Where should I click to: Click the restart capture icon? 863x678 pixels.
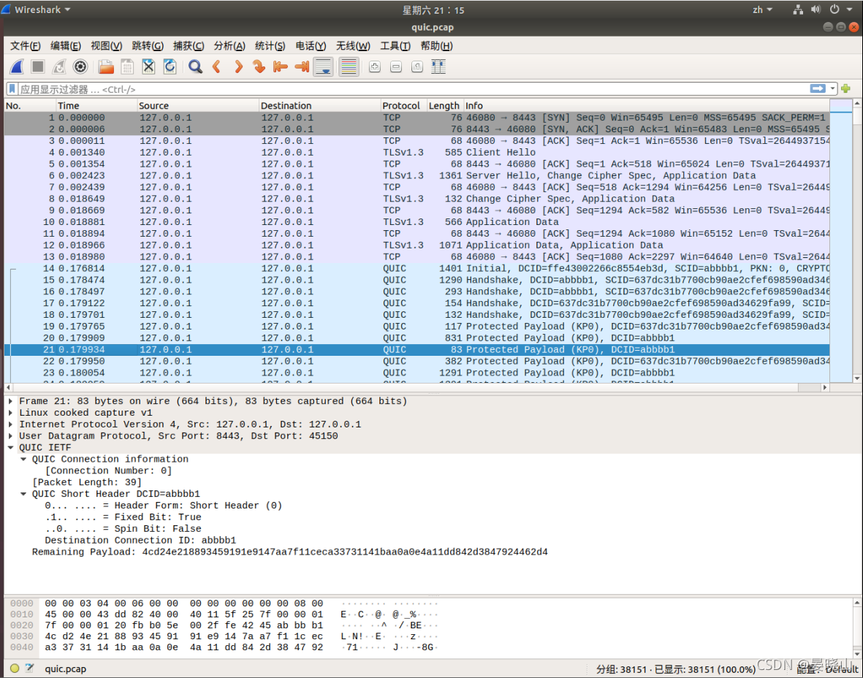point(59,67)
